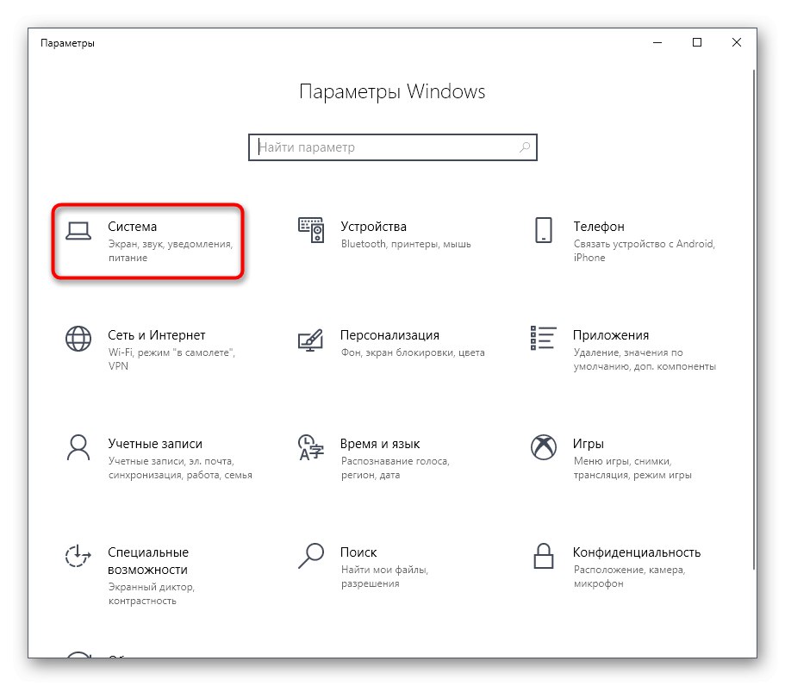
Task: Click the Xbox icon for Игры
Action: pos(544,447)
